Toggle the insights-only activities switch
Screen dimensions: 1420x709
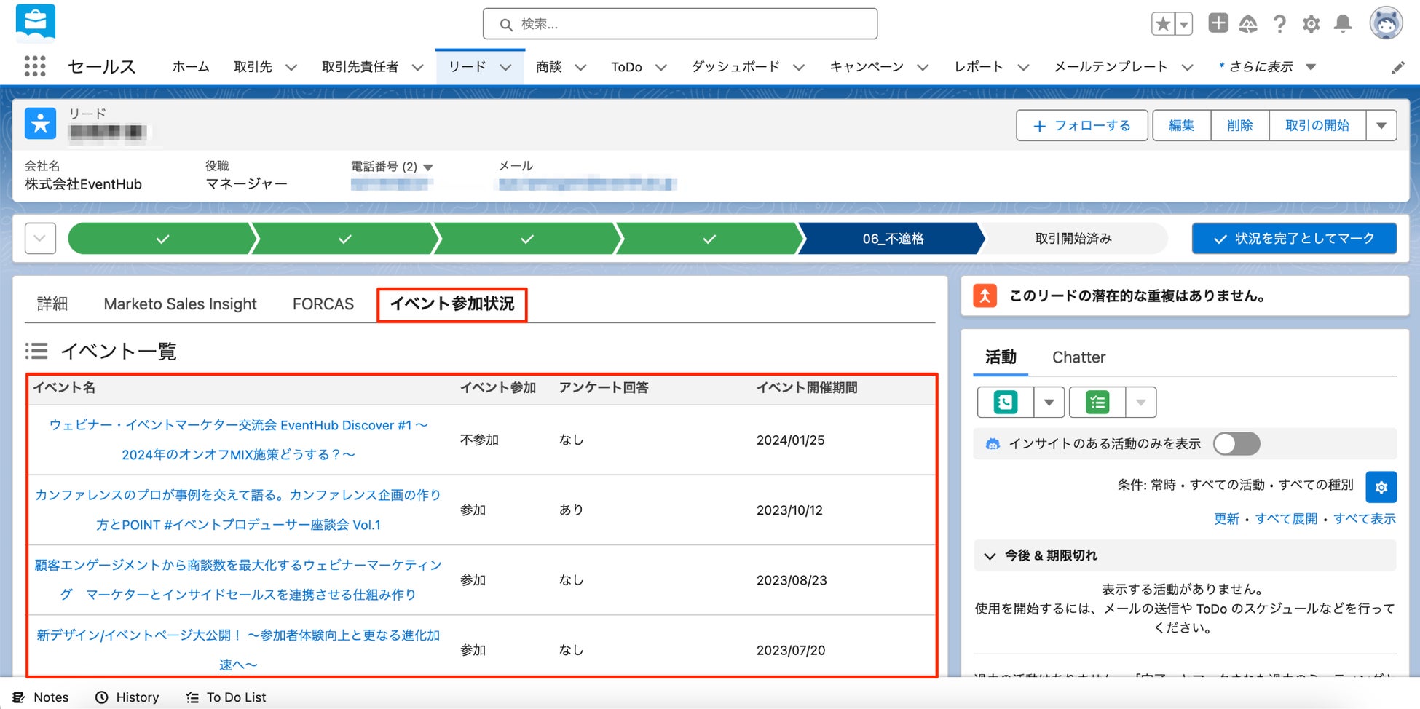pos(1236,444)
